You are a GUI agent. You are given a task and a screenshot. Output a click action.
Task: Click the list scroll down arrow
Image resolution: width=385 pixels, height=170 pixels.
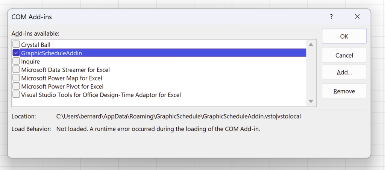[311, 101]
